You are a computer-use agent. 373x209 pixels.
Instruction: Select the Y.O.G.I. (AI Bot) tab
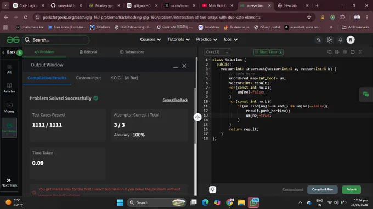point(124,78)
